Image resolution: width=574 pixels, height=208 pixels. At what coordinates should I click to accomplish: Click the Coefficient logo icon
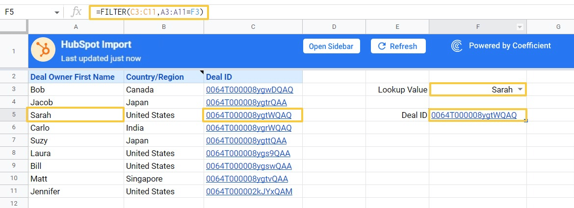(457, 46)
